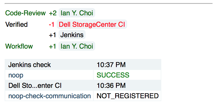Click the horizontal divider above Code-Review
The width and height of the screenshot is (219, 105).
tap(109, 3)
